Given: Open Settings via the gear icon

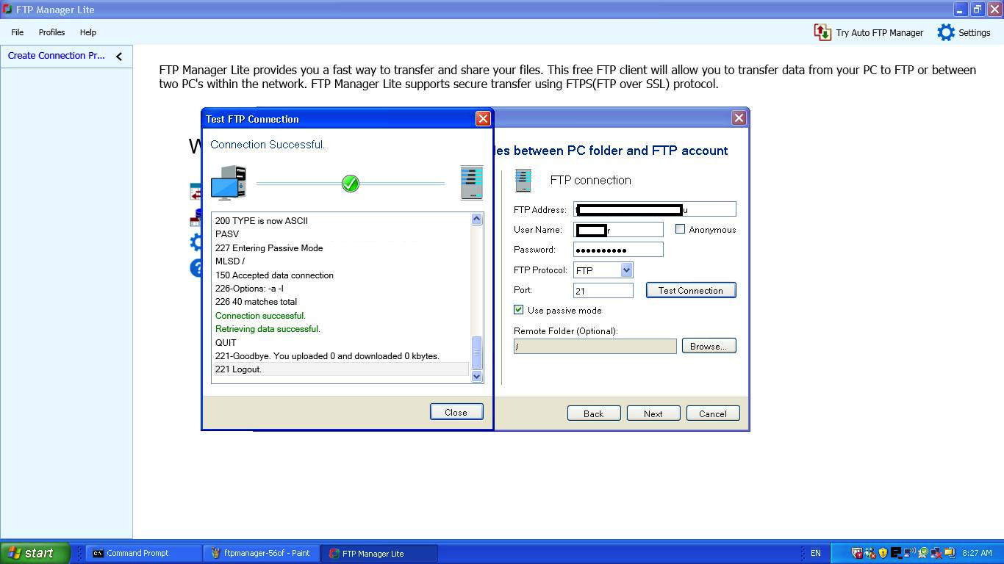Looking at the screenshot, I should pyautogui.click(x=946, y=32).
